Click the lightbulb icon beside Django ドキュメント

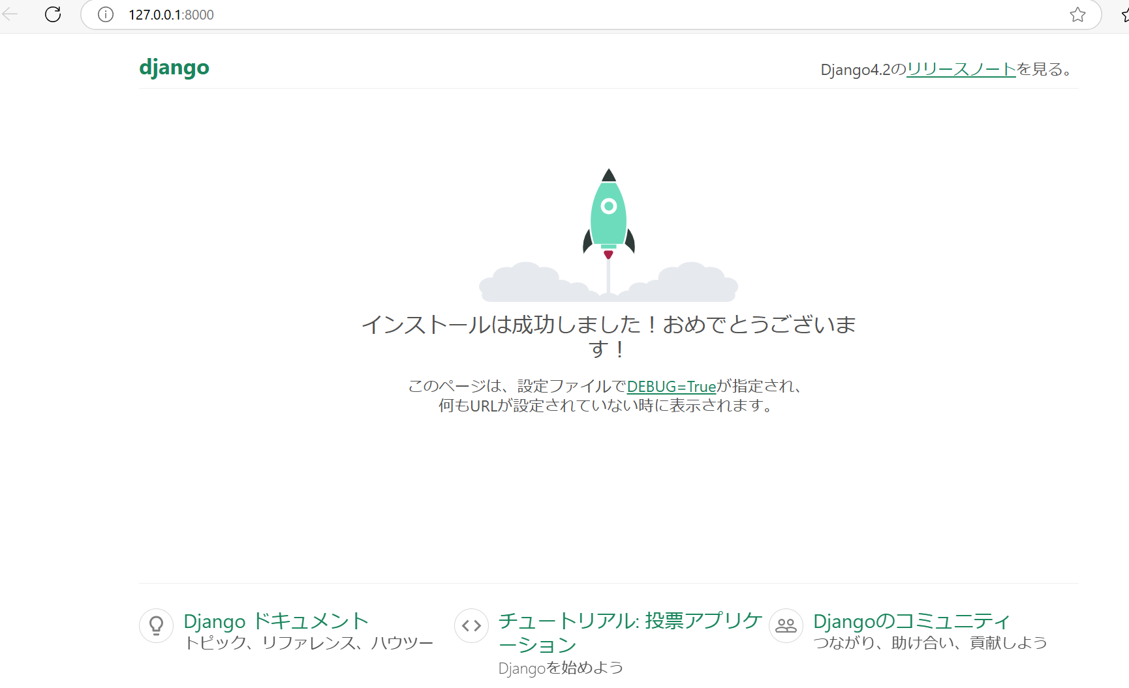click(x=156, y=625)
